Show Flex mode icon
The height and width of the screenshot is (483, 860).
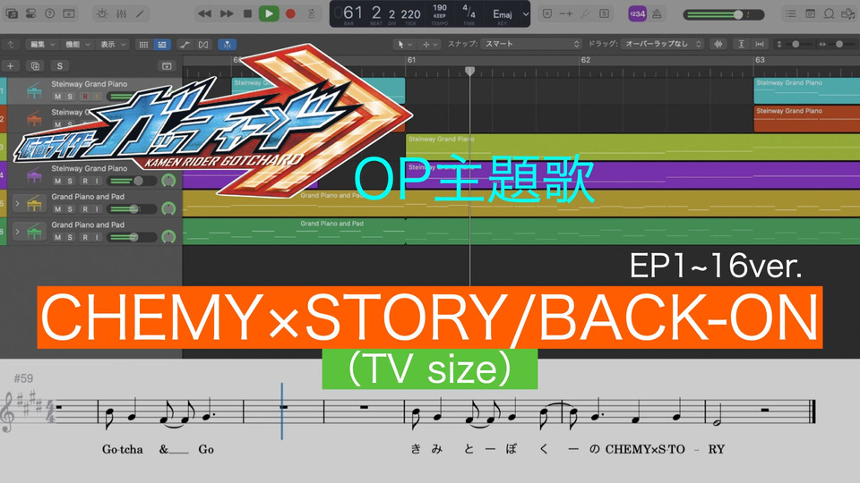click(203, 45)
